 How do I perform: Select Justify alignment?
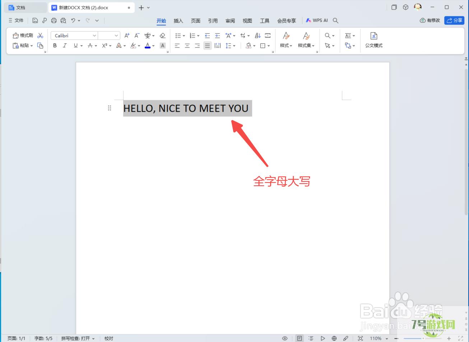tap(207, 46)
